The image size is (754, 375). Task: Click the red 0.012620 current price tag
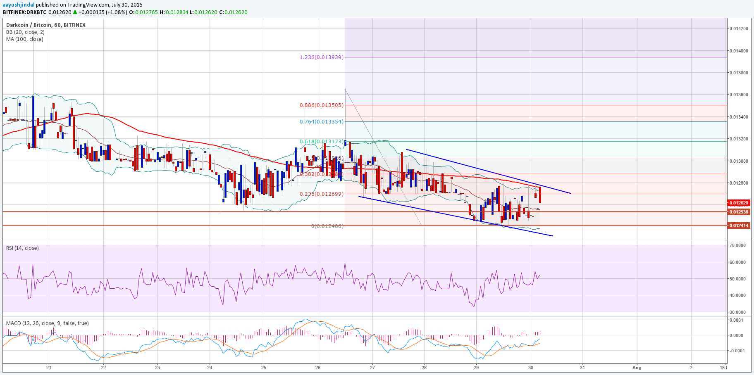738,203
